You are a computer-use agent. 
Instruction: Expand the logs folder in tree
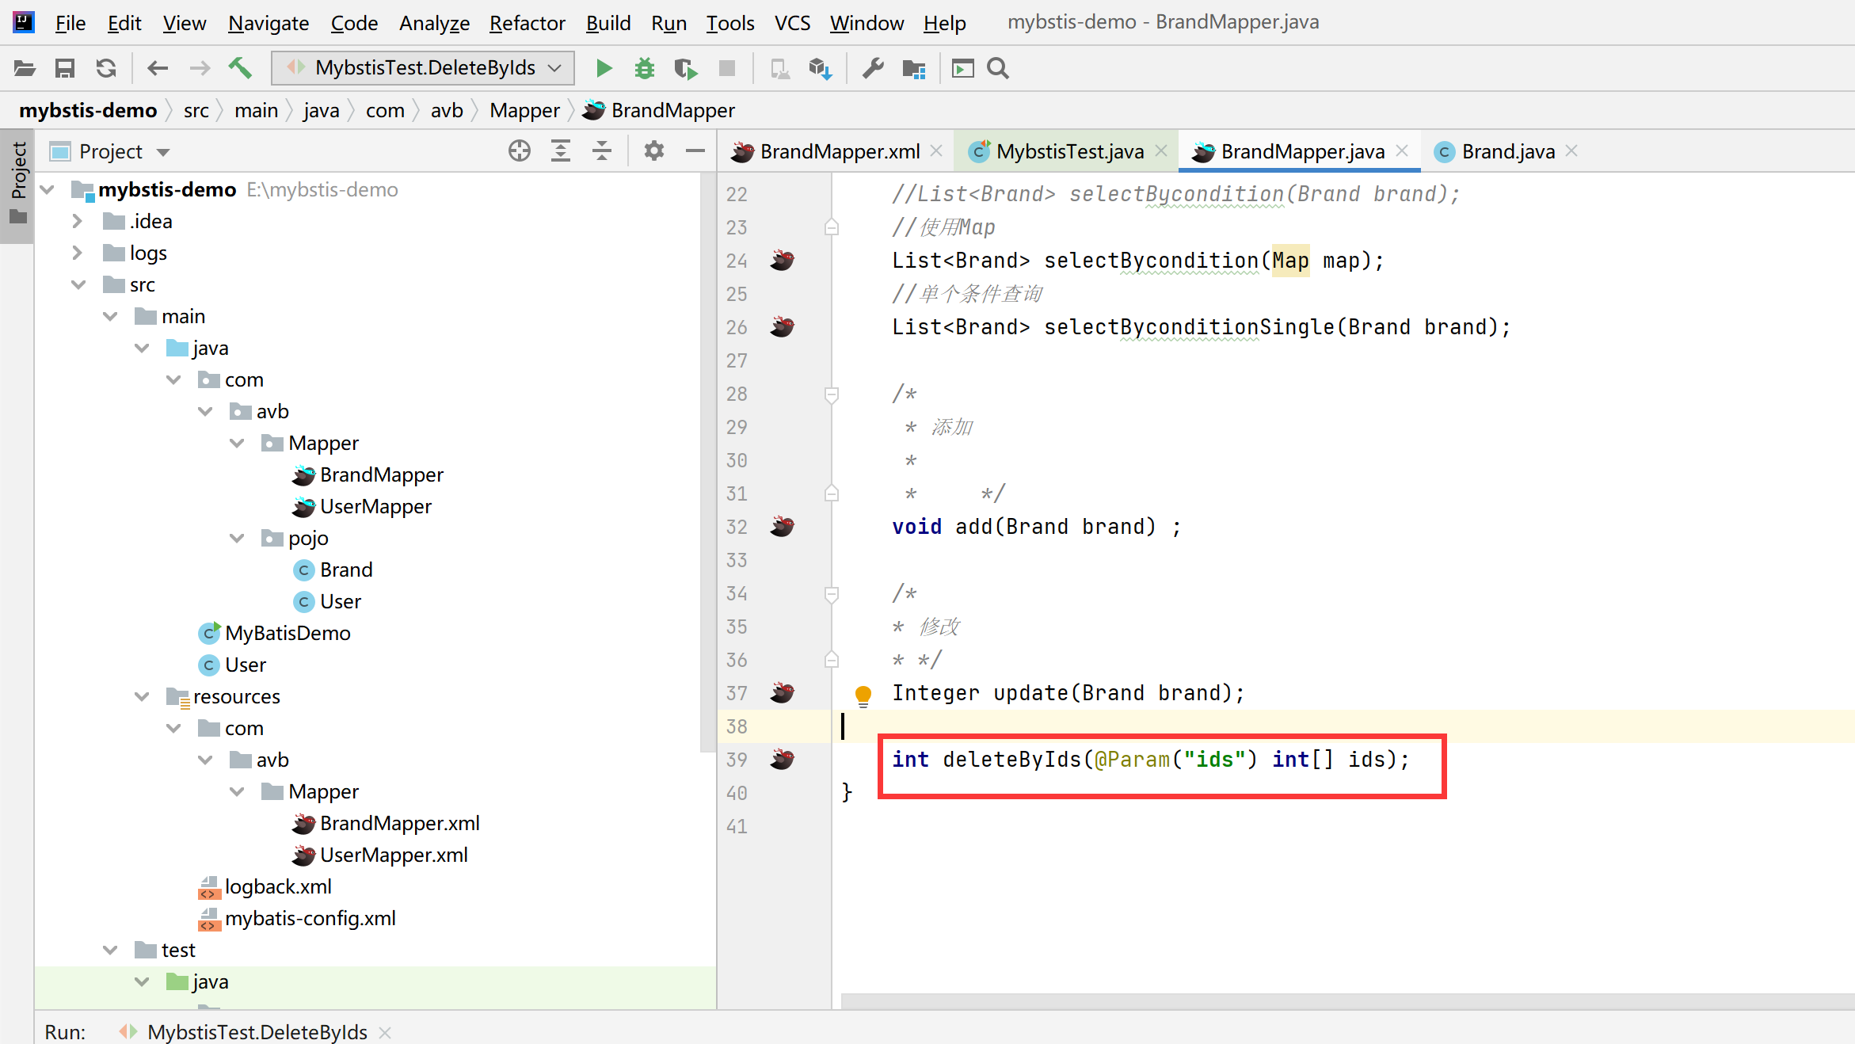77,253
